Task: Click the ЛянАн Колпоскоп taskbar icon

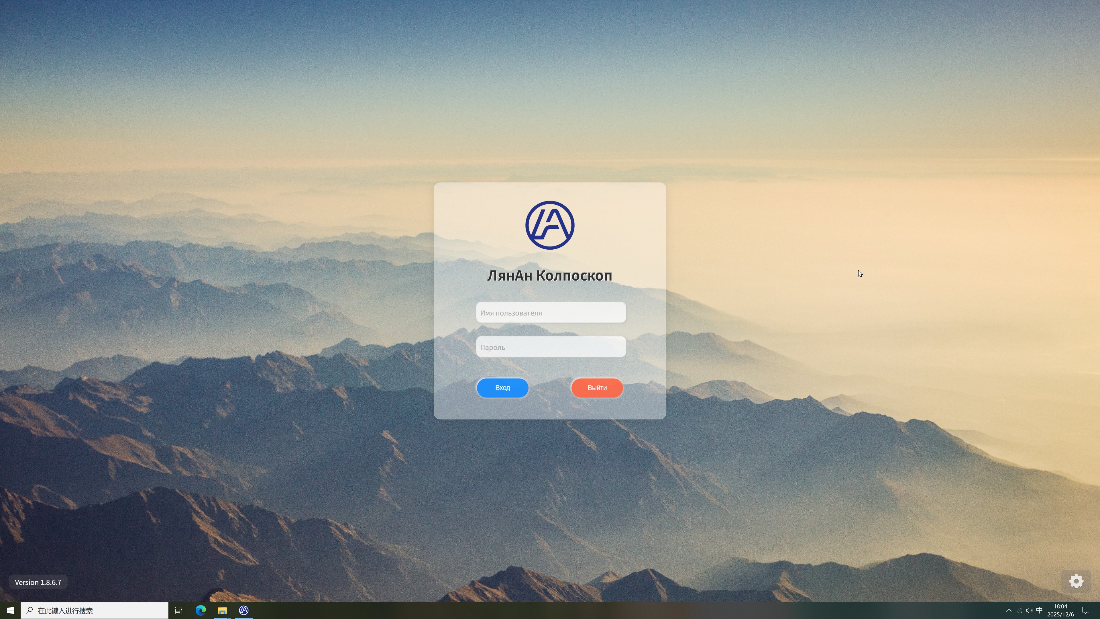Action: click(243, 610)
